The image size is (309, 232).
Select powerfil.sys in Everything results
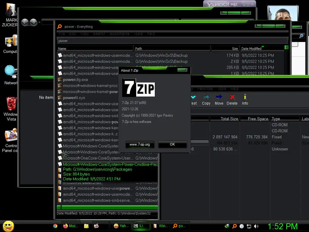74,98
